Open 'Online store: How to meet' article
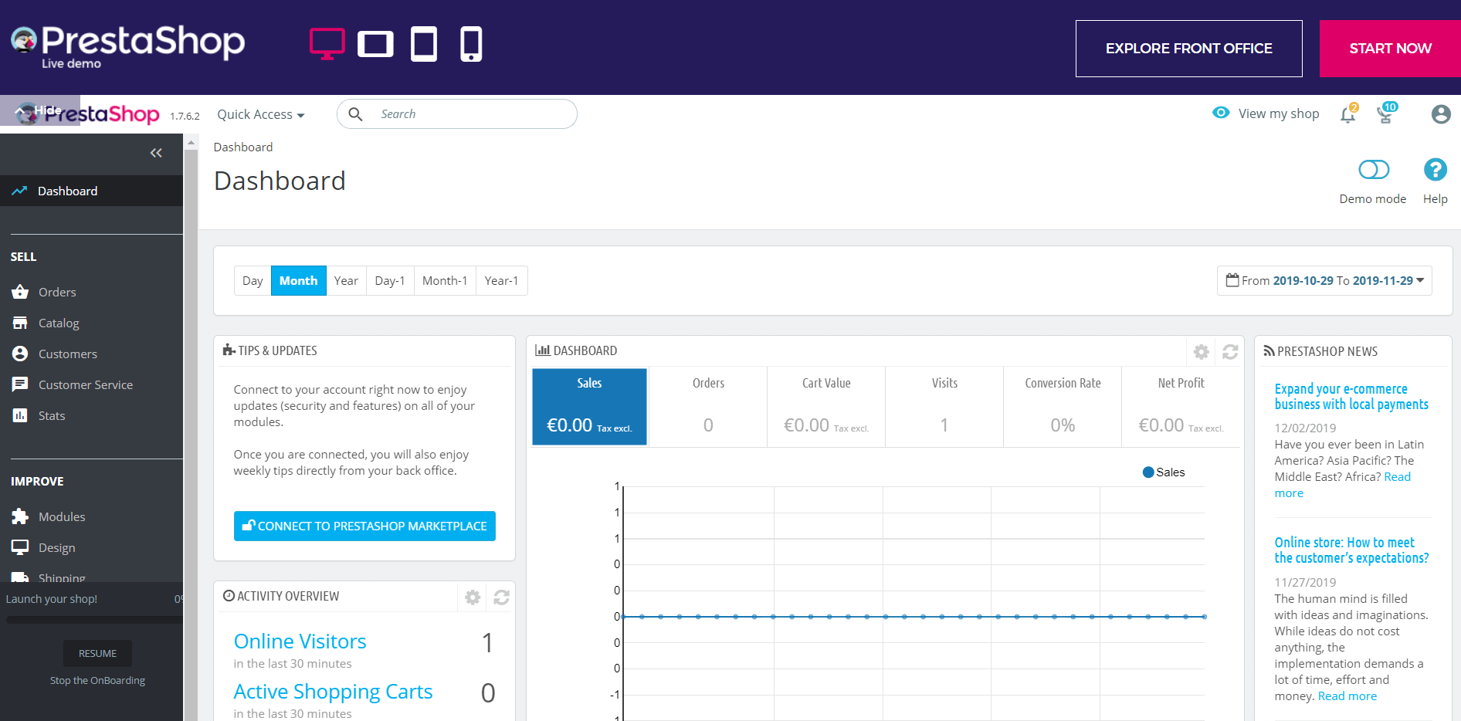 [x=1351, y=550]
